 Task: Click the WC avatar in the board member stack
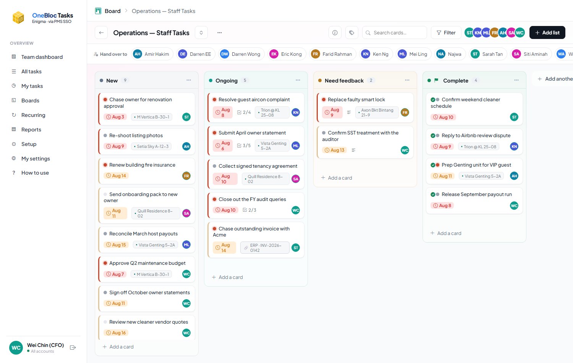point(520,33)
